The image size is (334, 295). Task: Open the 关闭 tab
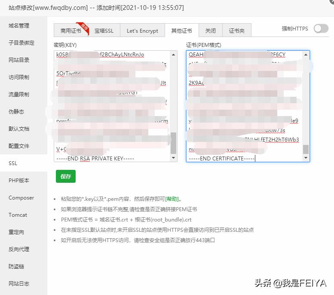pyautogui.click(x=211, y=31)
